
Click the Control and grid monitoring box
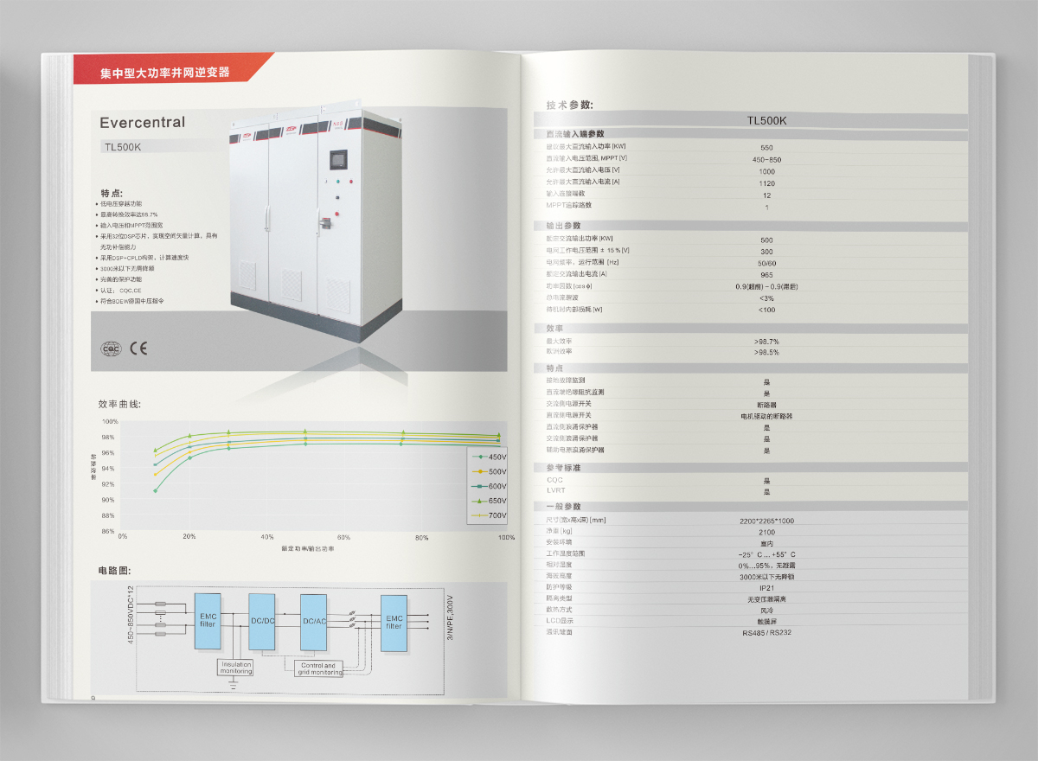click(x=317, y=668)
